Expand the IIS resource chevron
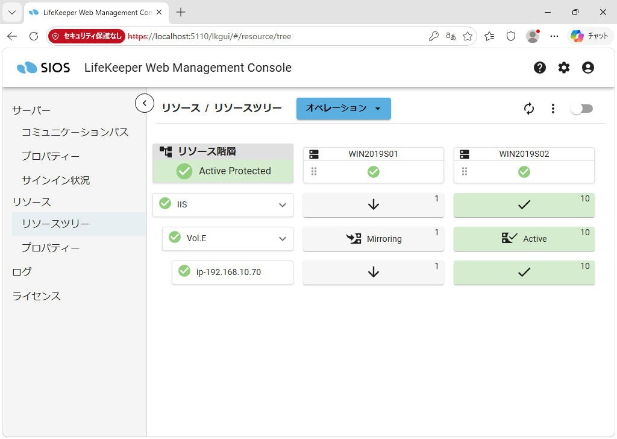This screenshot has height=439, width=617. [x=283, y=205]
